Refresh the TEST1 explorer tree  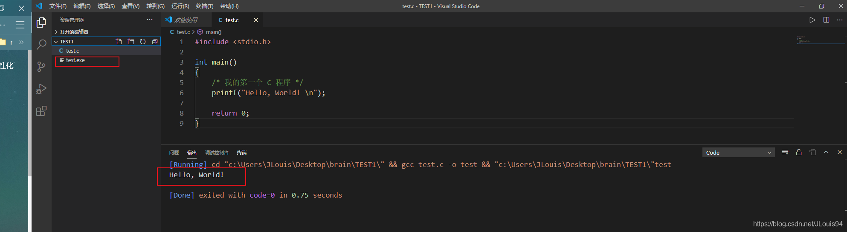tap(143, 42)
